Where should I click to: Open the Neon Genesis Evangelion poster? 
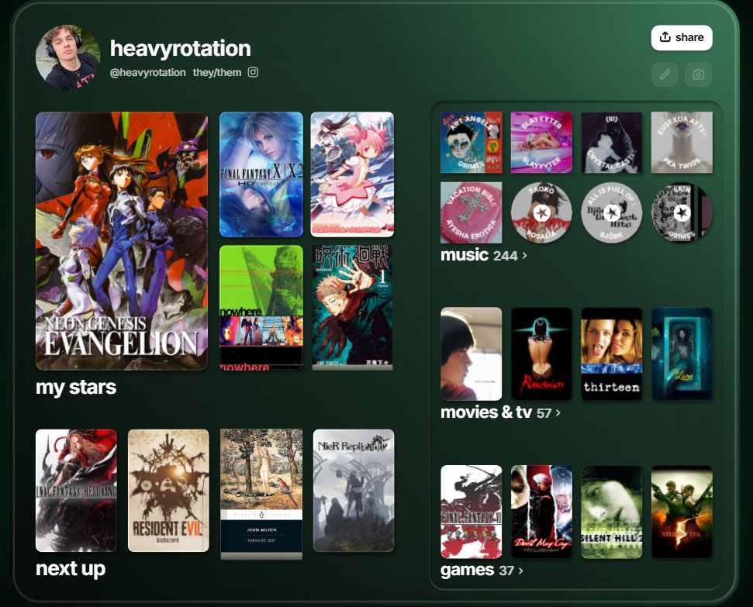tap(122, 240)
